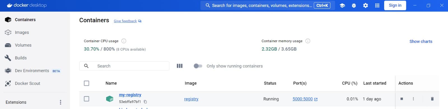Stop the my-registry container
Screen dimensions: 448x109
pyautogui.click(x=402, y=99)
